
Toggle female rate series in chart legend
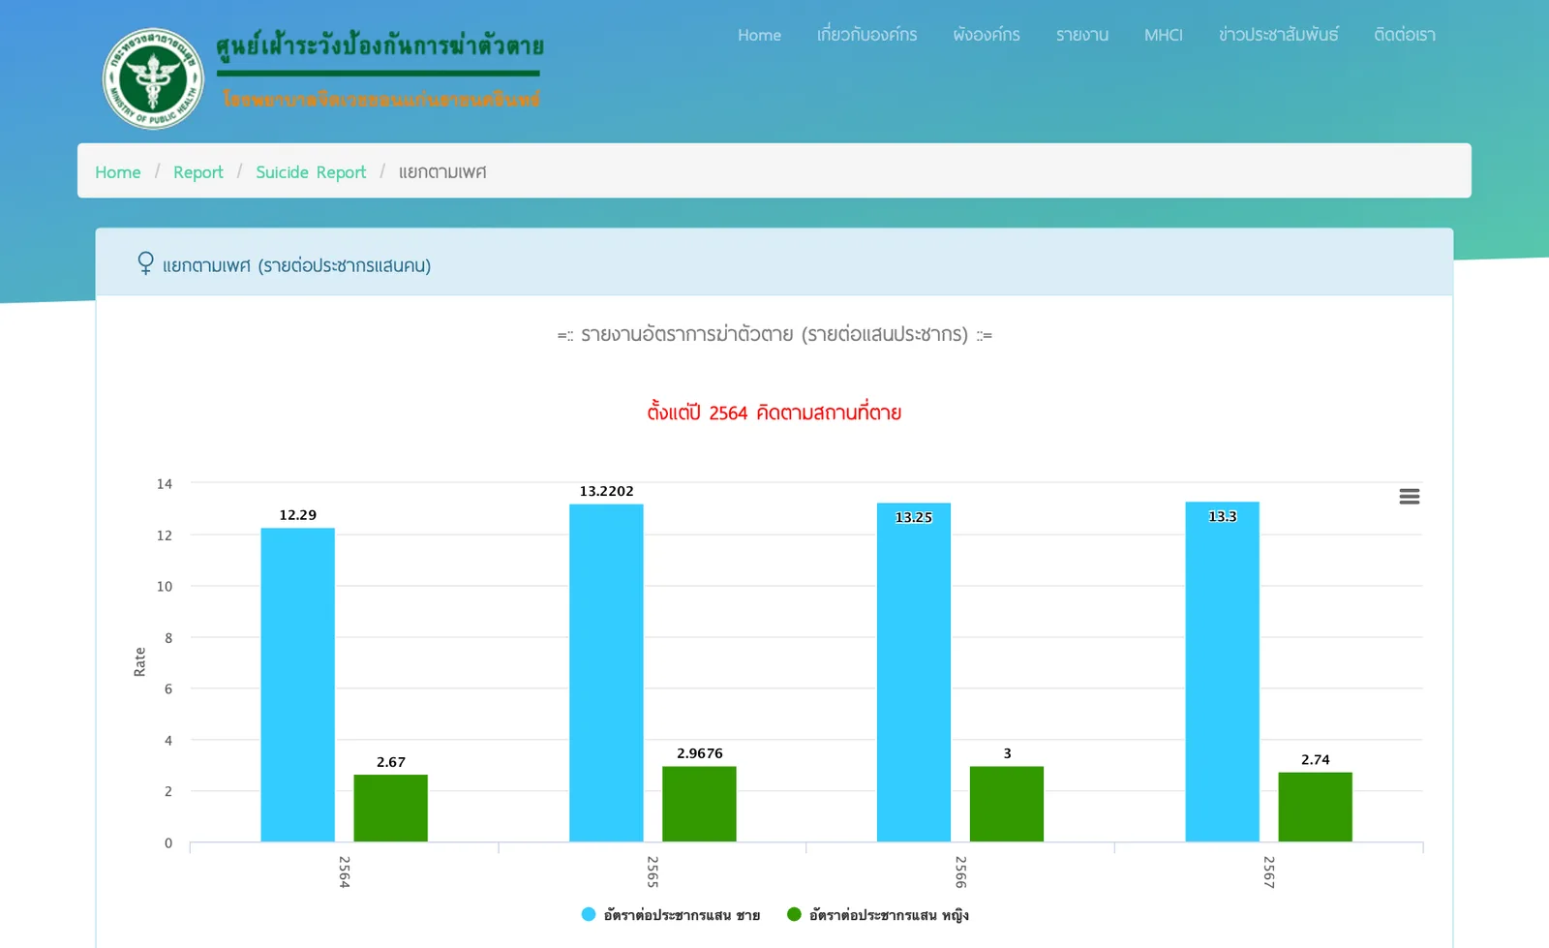click(x=877, y=915)
